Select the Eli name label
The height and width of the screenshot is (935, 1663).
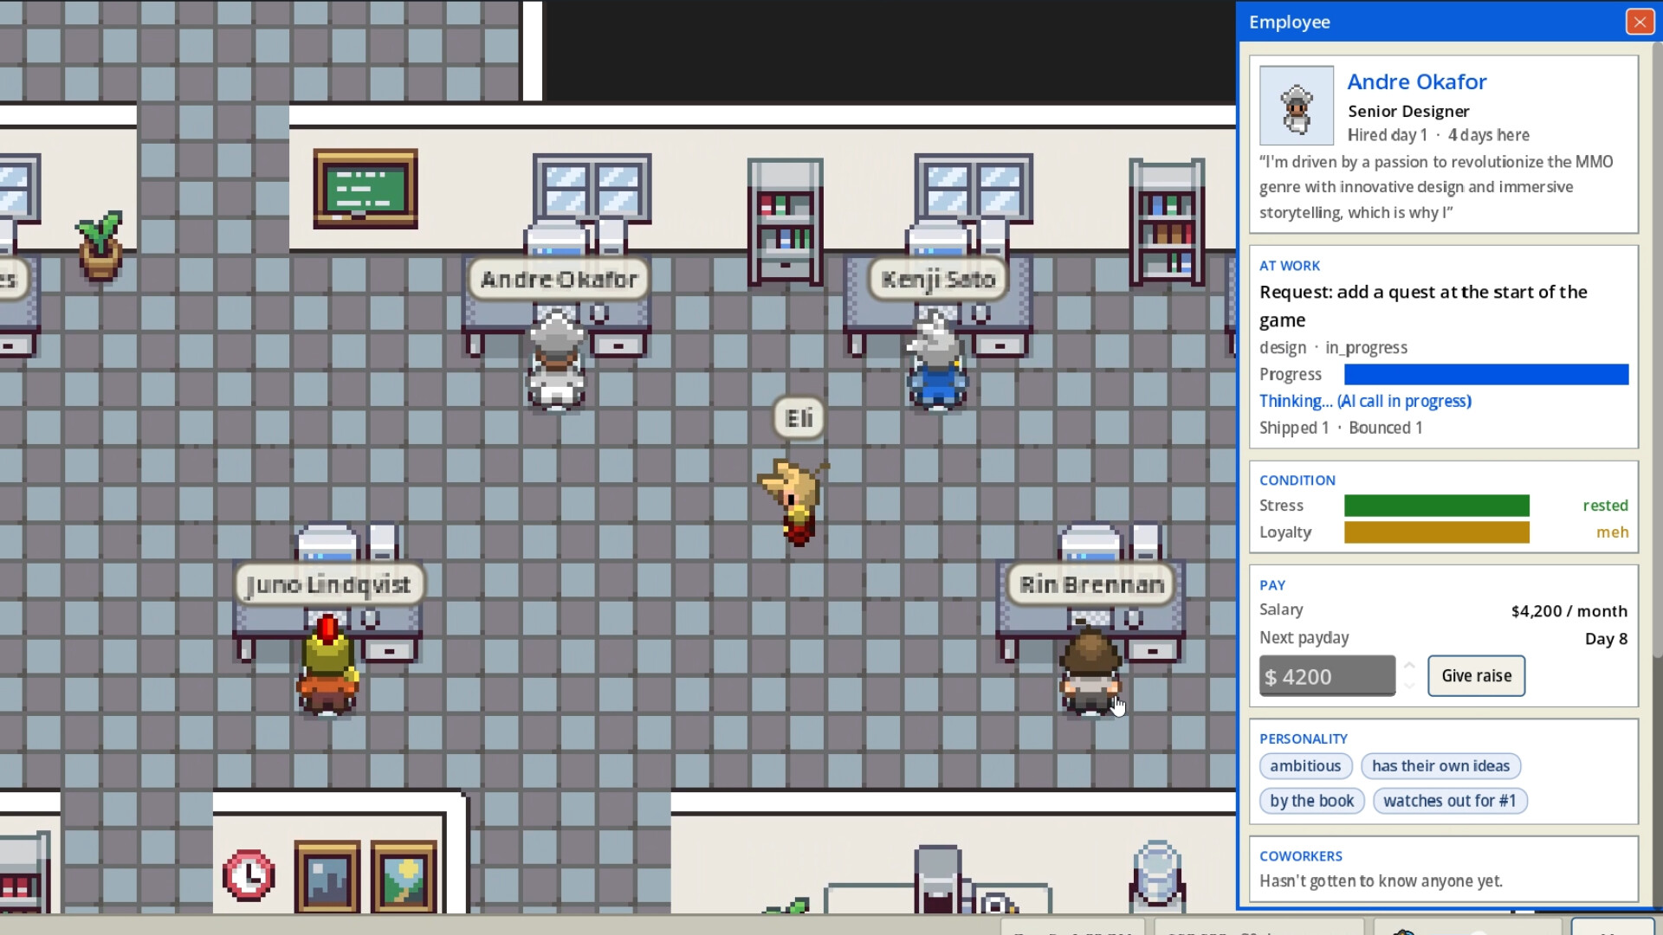[798, 418]
